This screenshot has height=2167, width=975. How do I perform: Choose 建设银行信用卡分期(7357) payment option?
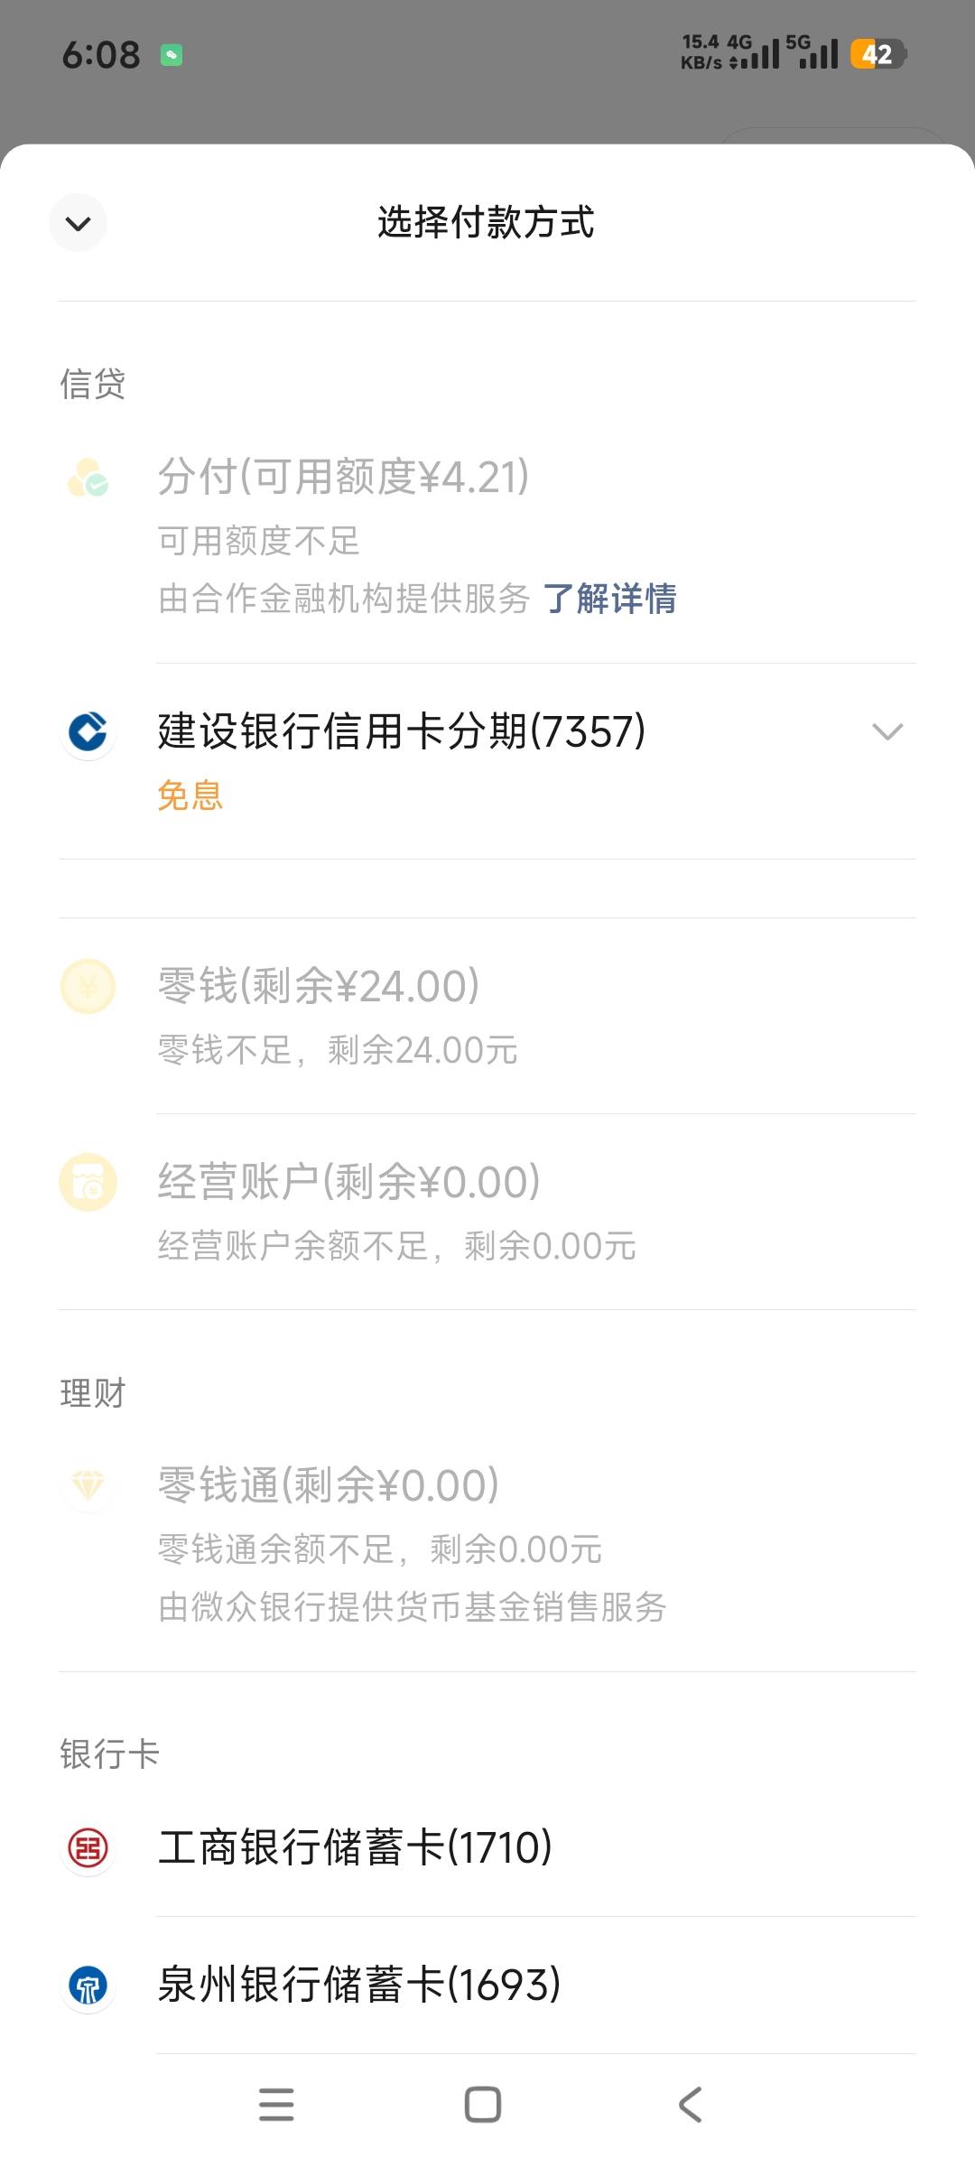tap(402, 731)
